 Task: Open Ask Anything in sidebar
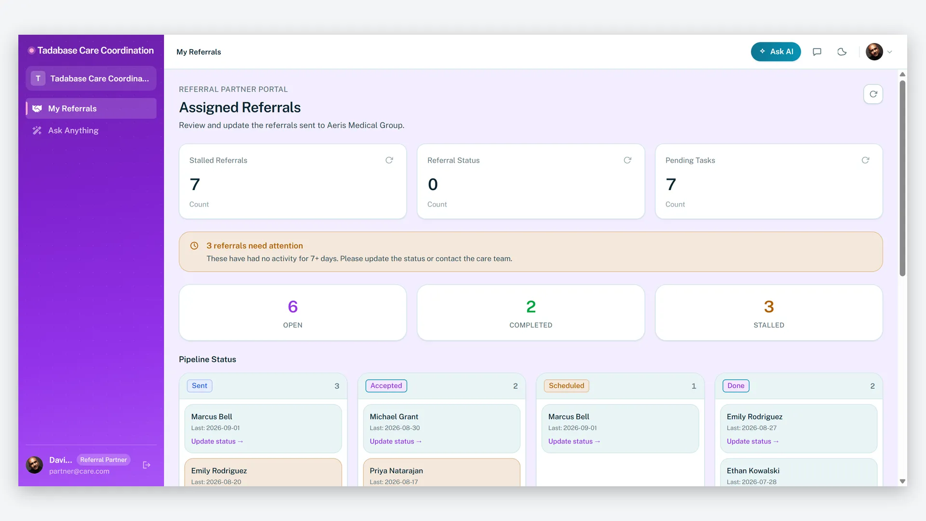point(91,130)
